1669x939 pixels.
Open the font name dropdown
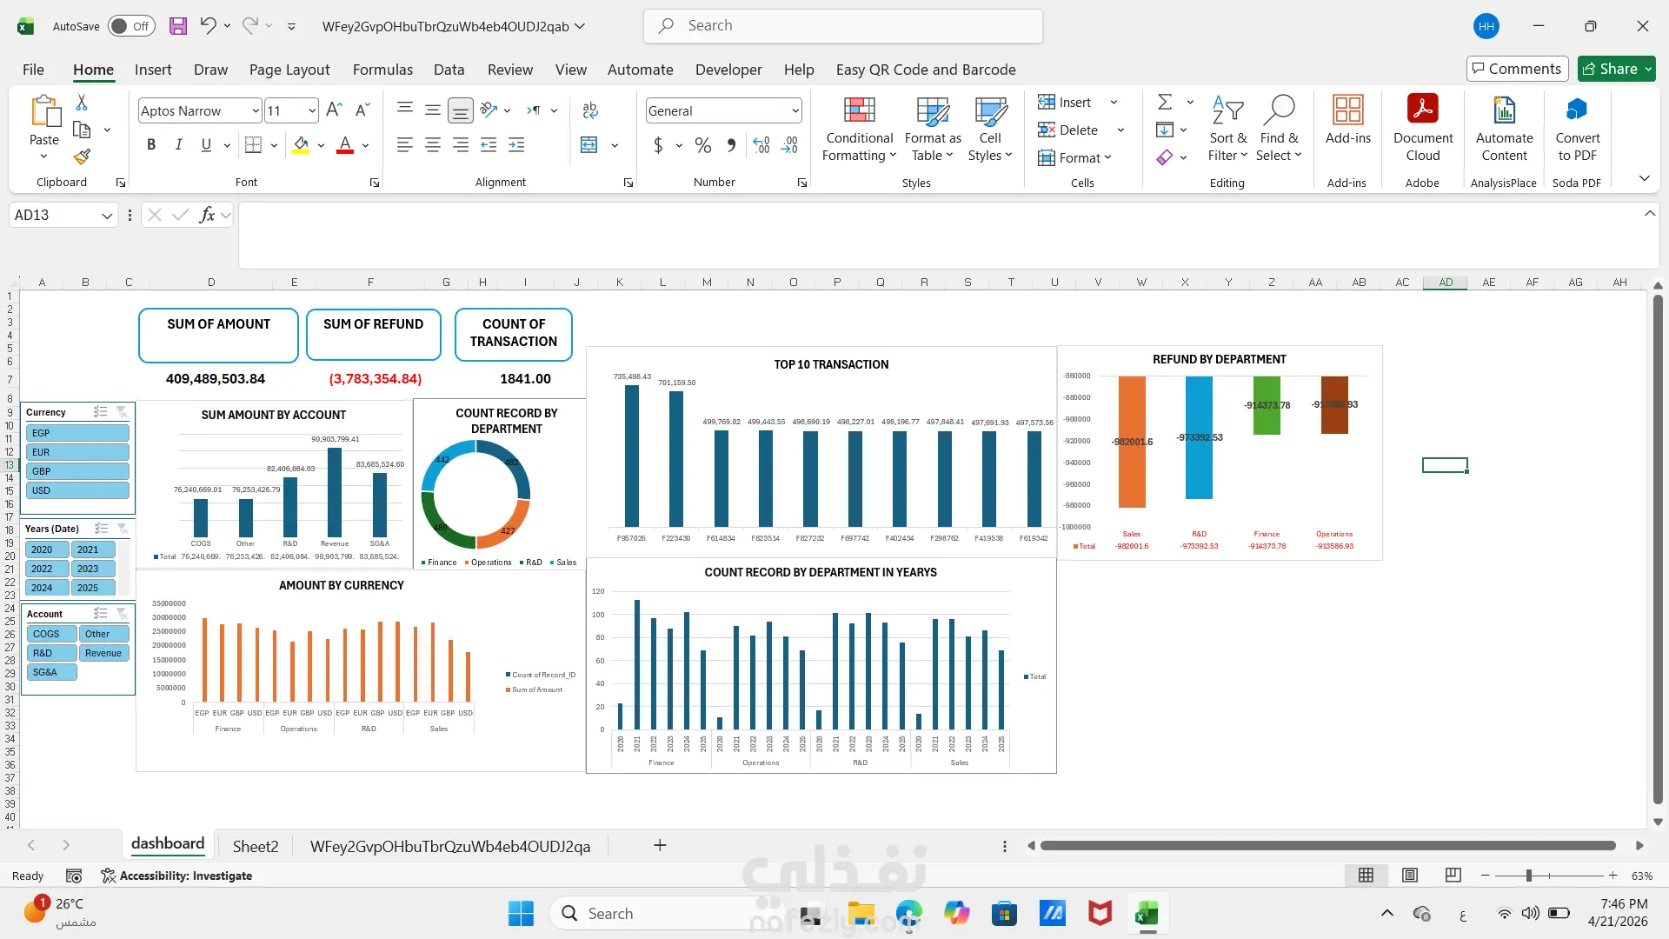(256, 110)
